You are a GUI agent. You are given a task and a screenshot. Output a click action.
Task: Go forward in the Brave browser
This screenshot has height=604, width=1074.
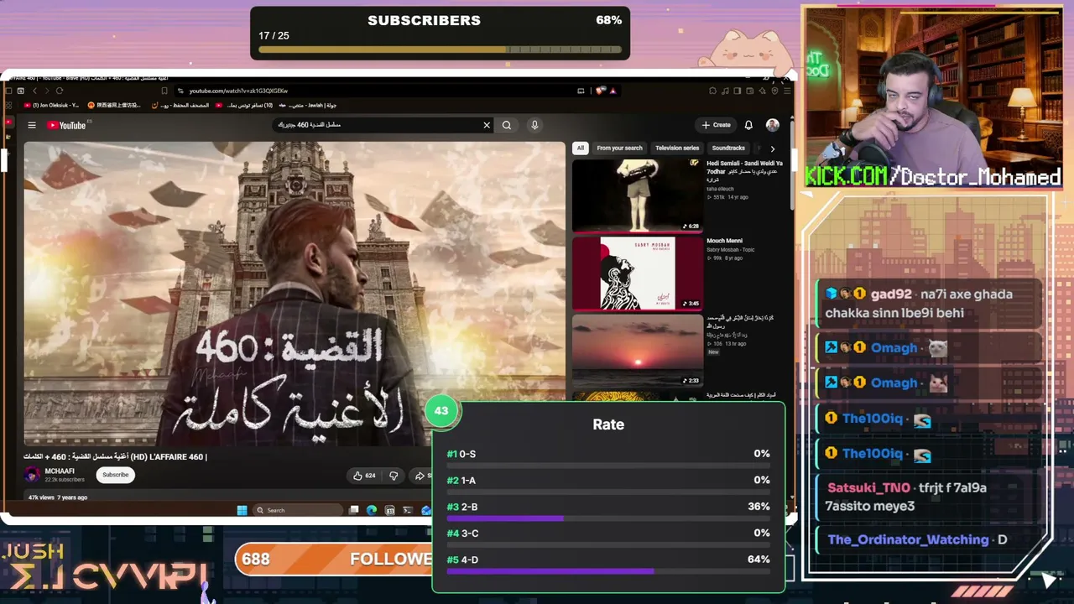coord(46,91)
